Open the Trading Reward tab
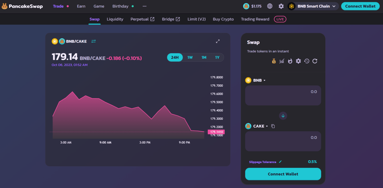Viewport: 383px width, 188px height. click(255, 19)
